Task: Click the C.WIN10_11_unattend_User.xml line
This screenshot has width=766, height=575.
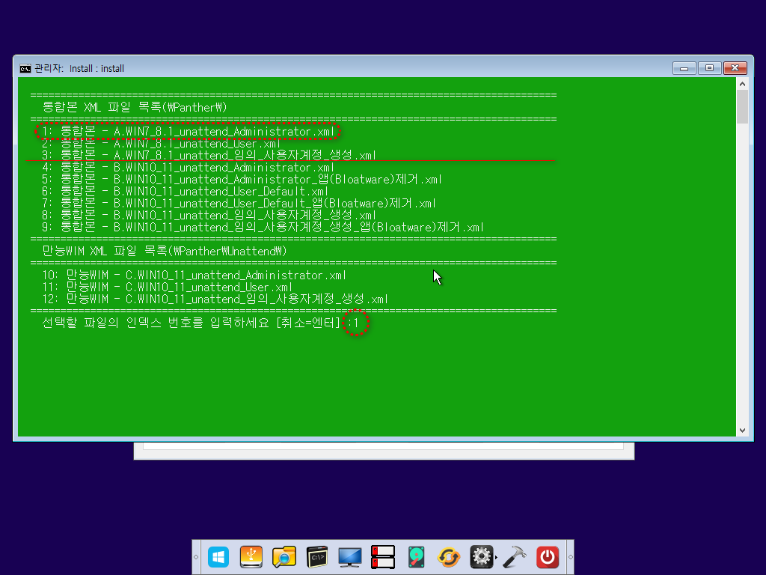Action: tap(167, 287)
